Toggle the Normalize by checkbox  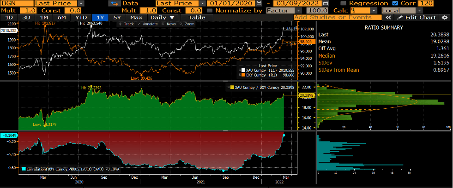pyautogui.click(x=210, y=11)
